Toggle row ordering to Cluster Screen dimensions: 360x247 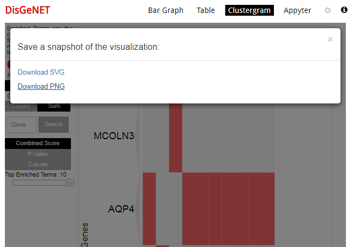pos(21,106)
